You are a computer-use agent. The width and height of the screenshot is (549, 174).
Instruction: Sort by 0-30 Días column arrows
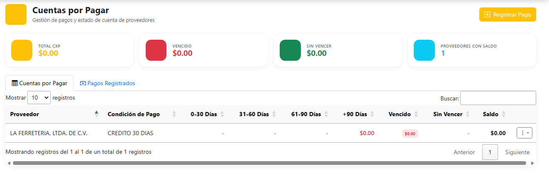(222, 114)
